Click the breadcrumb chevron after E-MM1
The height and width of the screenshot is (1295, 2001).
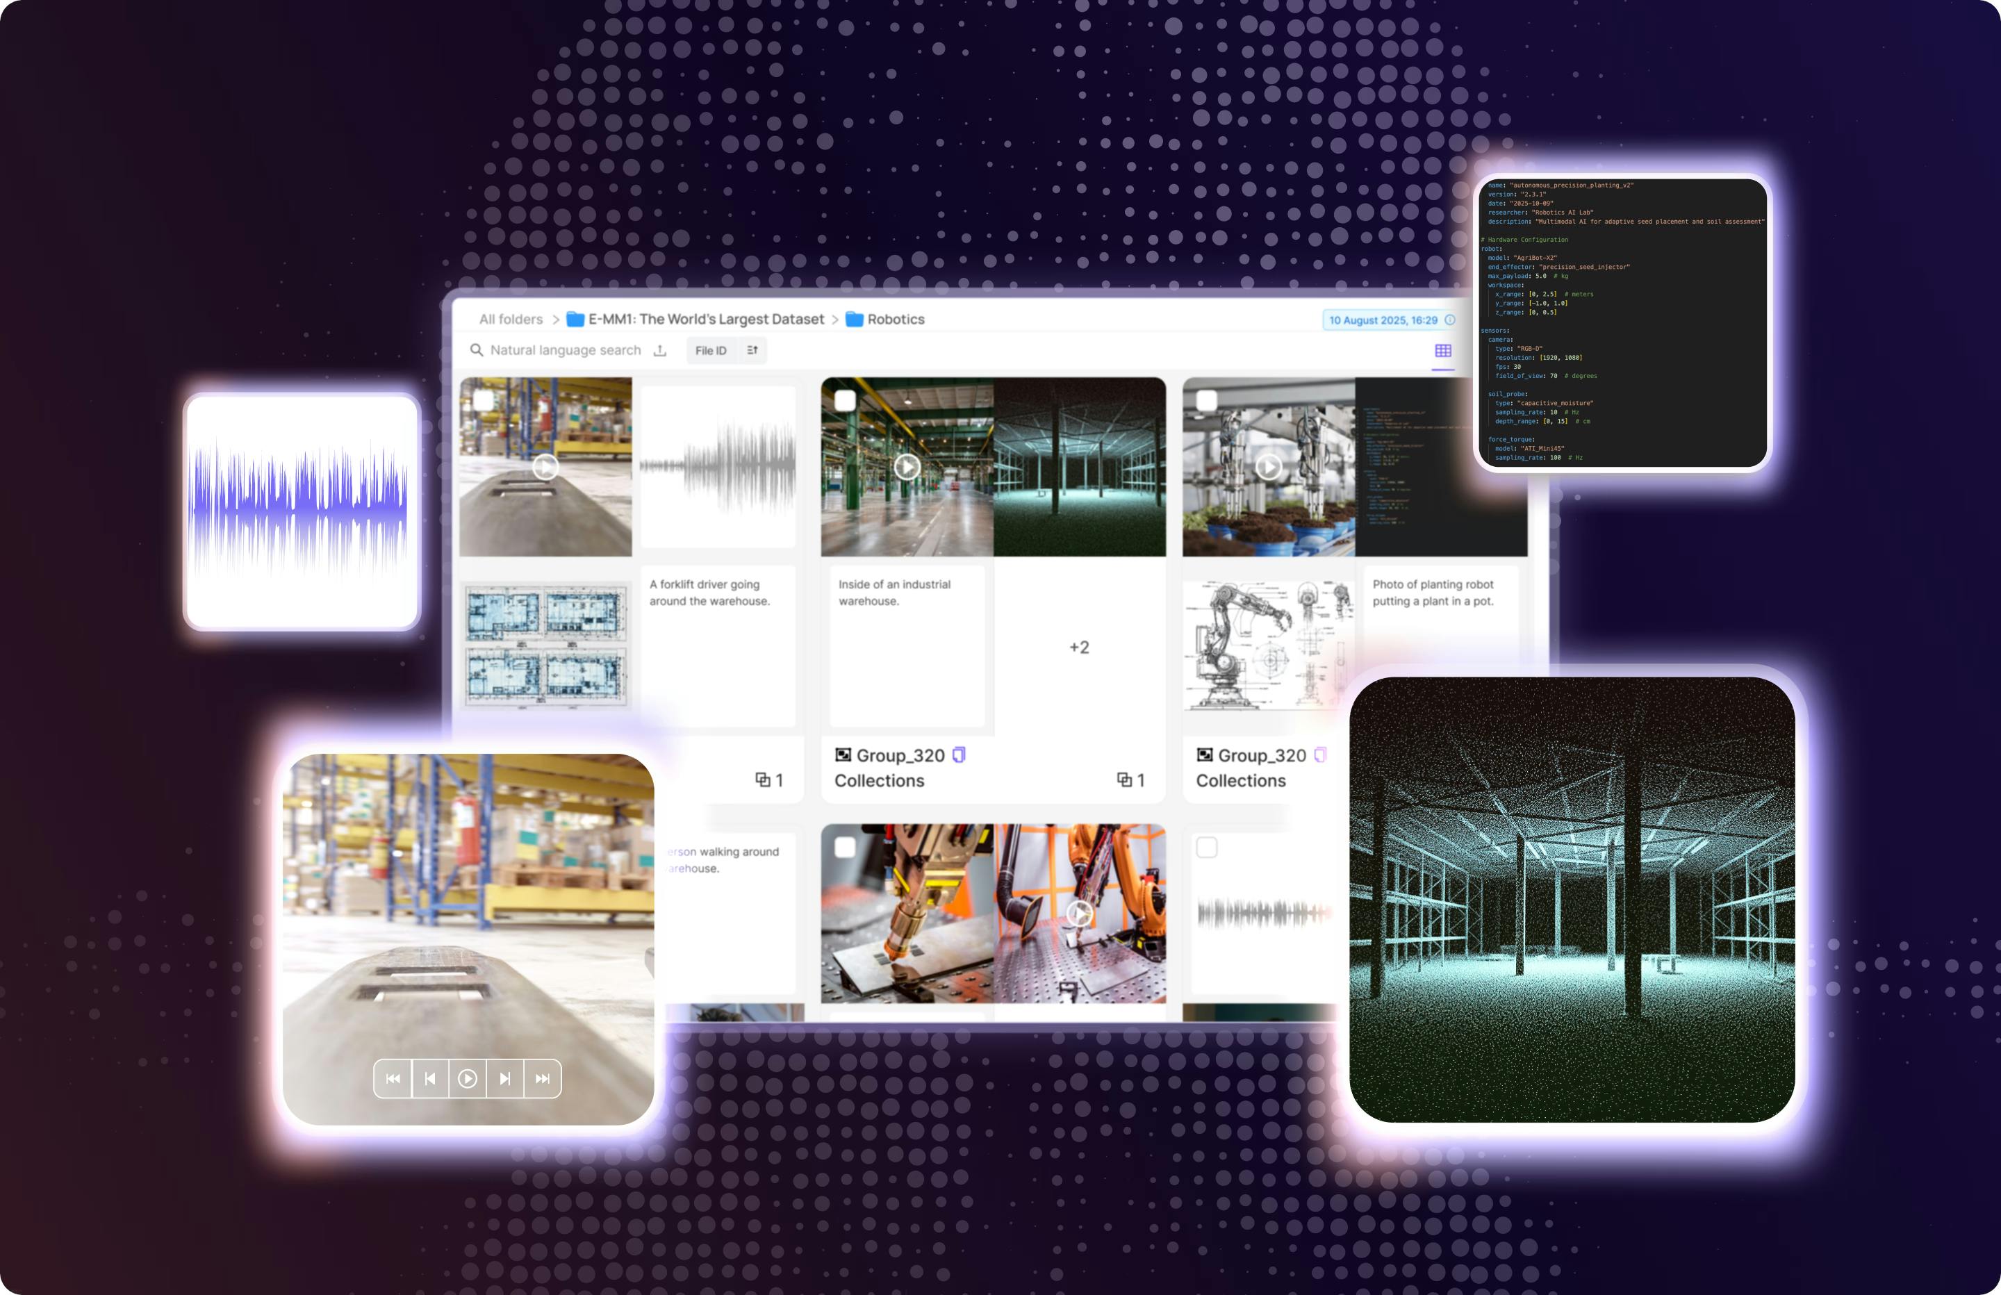tap(835, 320)
